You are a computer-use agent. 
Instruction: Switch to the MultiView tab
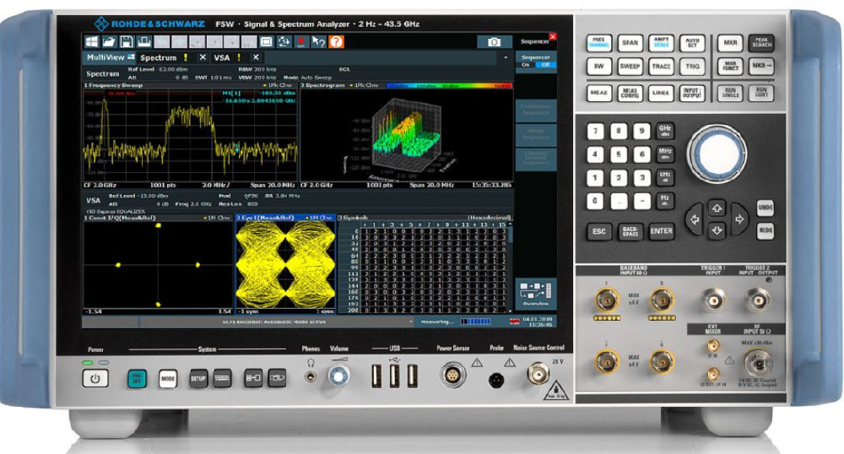pos(110,57)
